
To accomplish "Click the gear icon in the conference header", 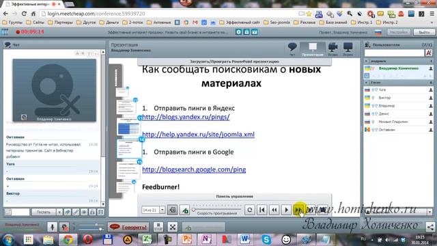I will tap(238, 32).
